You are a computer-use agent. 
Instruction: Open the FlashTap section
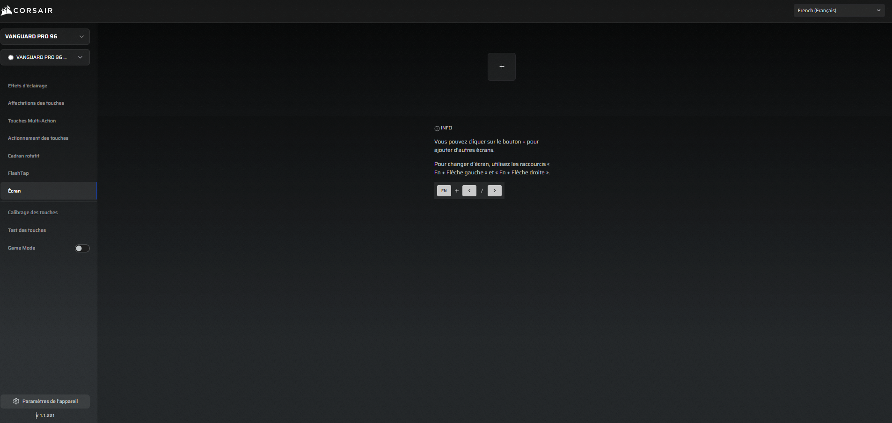click(18, 173)
